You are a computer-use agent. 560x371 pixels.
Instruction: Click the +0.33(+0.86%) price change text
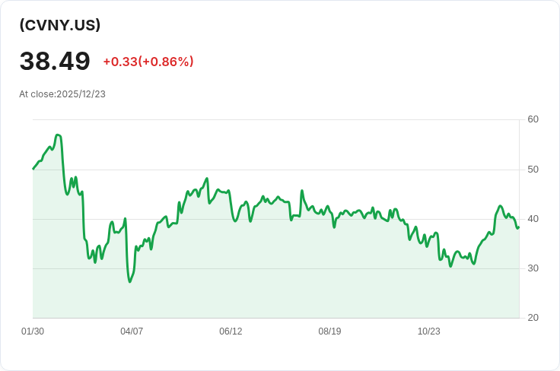[148, 62]
